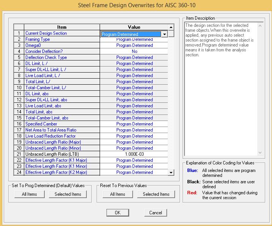272x226 pixels.
Task: Select Net Area to Total Area Ratio item
Action: 62,130
